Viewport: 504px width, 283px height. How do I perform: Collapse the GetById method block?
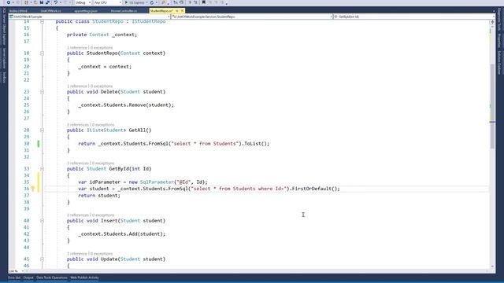coord(42,169)
